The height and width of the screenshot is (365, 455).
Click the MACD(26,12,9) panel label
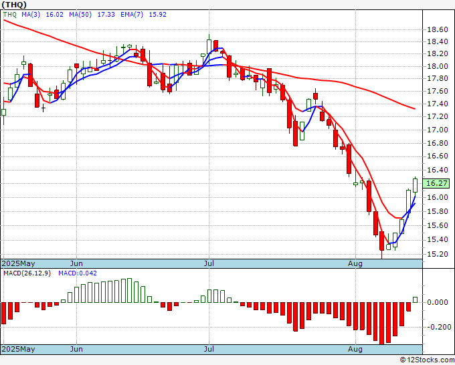coord(27,273)
